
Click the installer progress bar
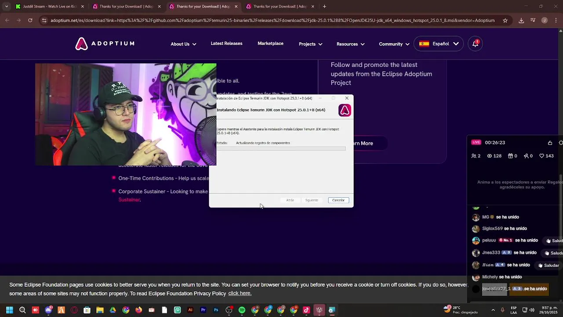(x=281, y=149)
